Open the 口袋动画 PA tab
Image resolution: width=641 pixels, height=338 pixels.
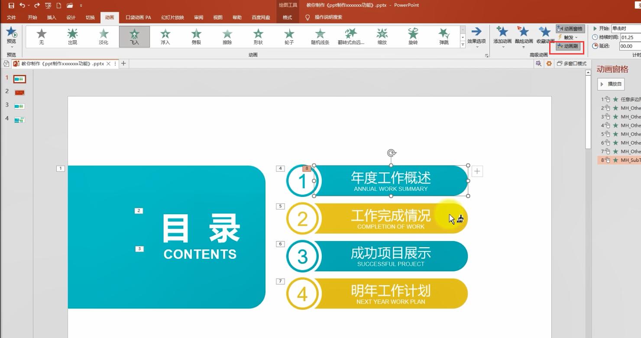pos(138,17)
